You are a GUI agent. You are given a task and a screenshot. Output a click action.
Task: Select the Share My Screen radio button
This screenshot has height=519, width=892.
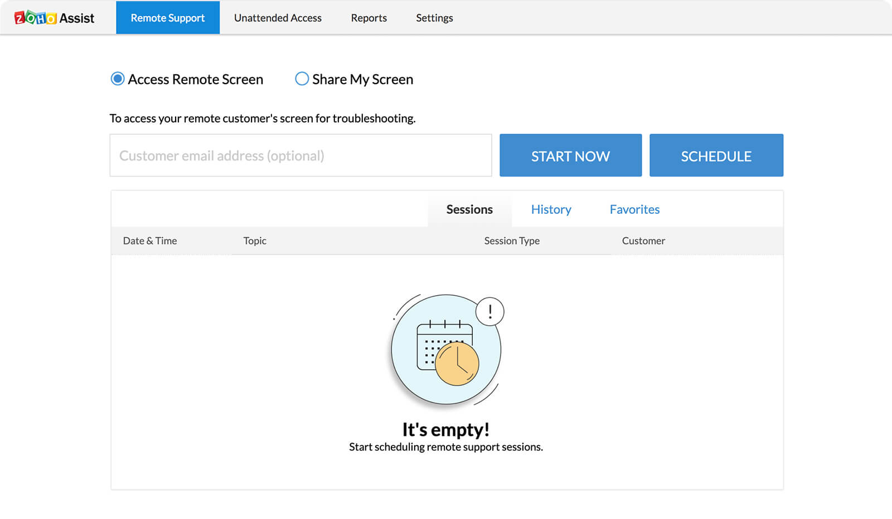(302, 79)
